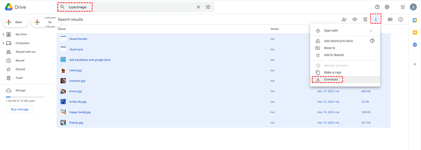This screenshot has height=150, width=421.
Task: Click the Buy storage button
Action: tap(20, 109)
